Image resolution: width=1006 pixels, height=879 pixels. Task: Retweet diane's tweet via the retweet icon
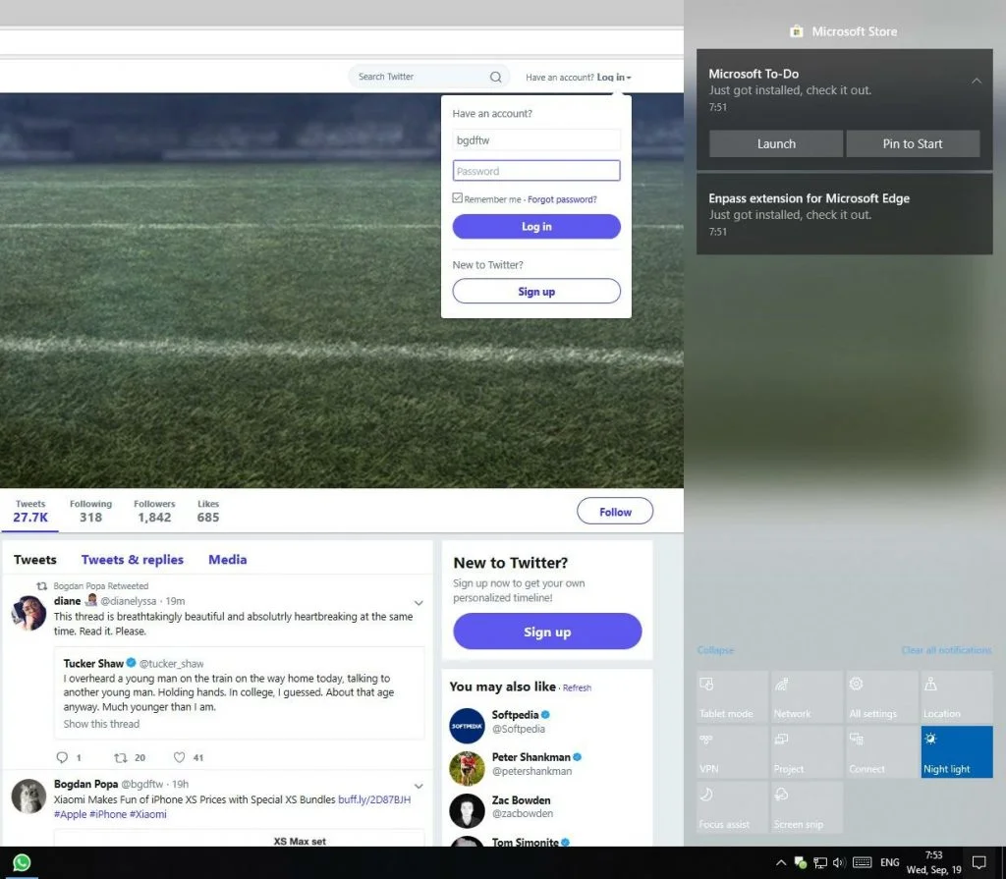pyautogui.click(x=121, y=757)
